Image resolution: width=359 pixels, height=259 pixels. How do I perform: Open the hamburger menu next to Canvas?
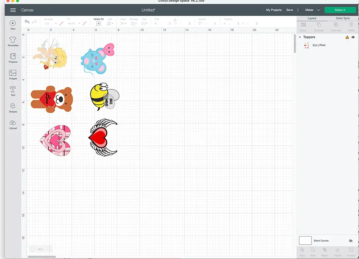point(13,10)
